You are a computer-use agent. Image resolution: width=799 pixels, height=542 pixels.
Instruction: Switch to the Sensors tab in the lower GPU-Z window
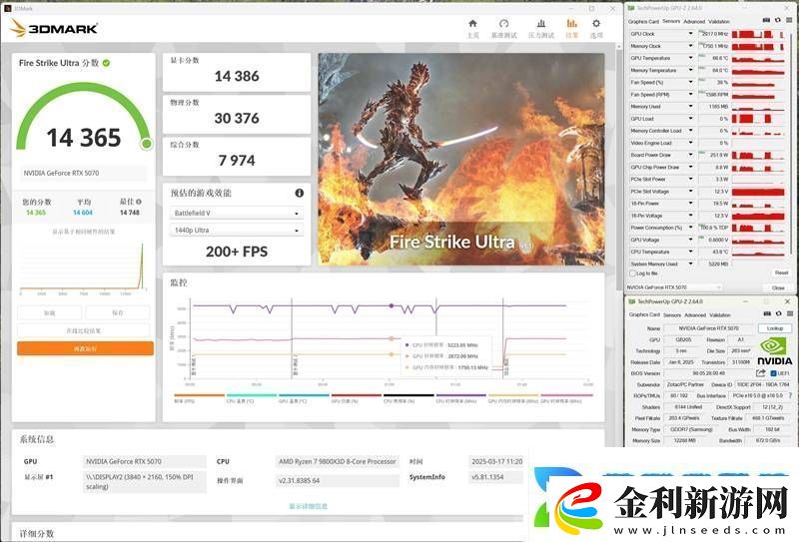pyautogui.click(x=672, y=314)
